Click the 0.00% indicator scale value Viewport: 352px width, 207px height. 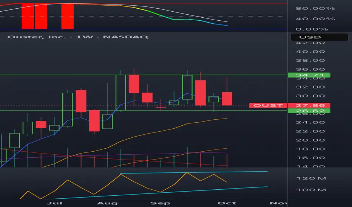point(312,29)
